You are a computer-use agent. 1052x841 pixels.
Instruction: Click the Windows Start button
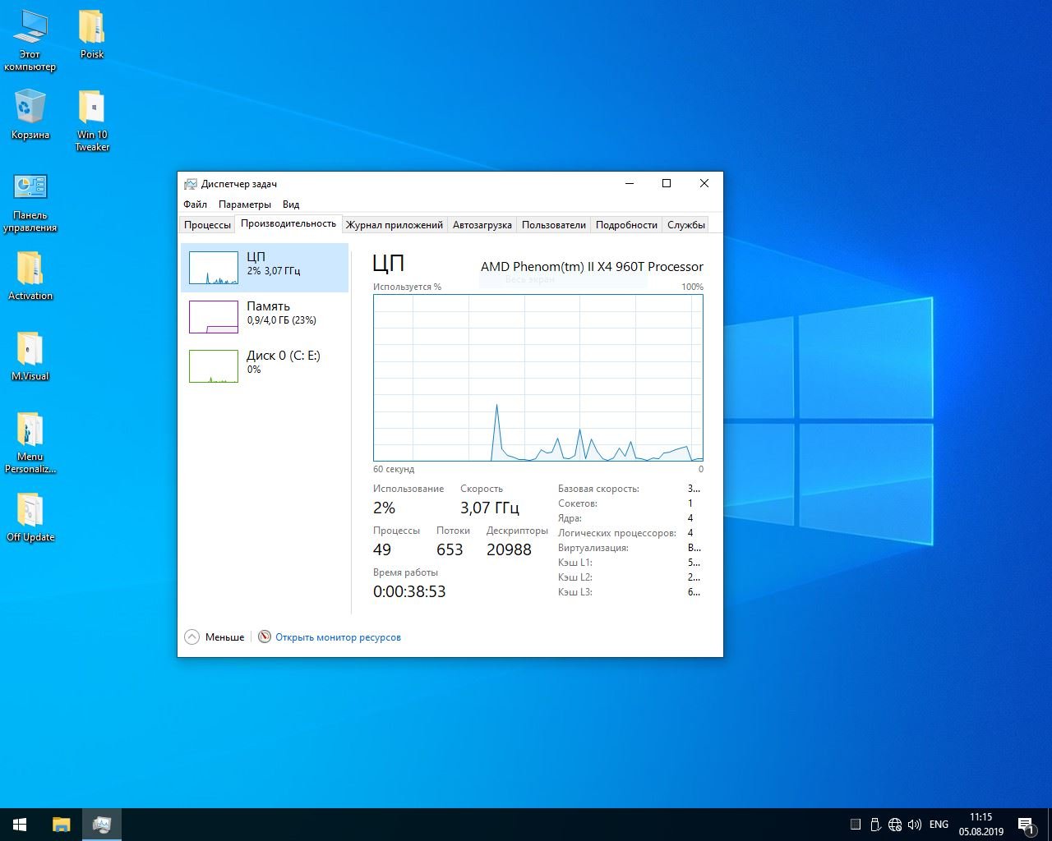(x=20, y=825)
